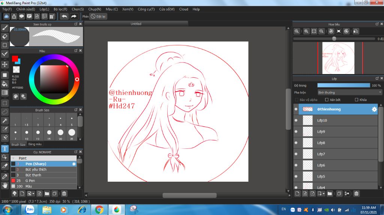The width and height of the screenshot is (384, 215).
Task: Click the cloud brush download icon
Action: pyautogui.click(x=15, y=194)
